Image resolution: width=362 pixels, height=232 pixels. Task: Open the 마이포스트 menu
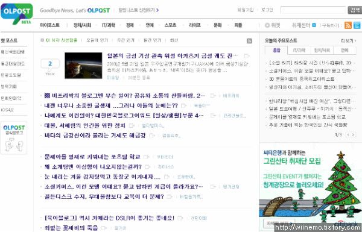(x=49, y=25)
